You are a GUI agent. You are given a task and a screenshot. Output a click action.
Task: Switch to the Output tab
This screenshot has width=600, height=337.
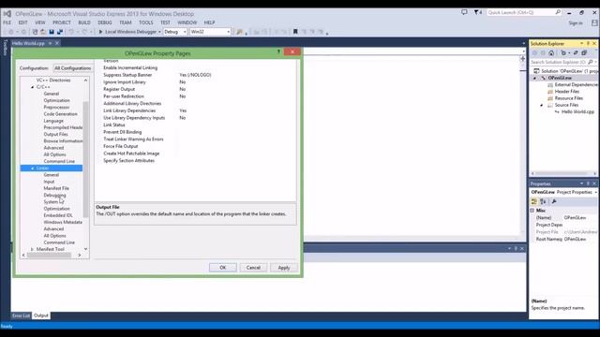pyautogui.click(x=41, y=315)
